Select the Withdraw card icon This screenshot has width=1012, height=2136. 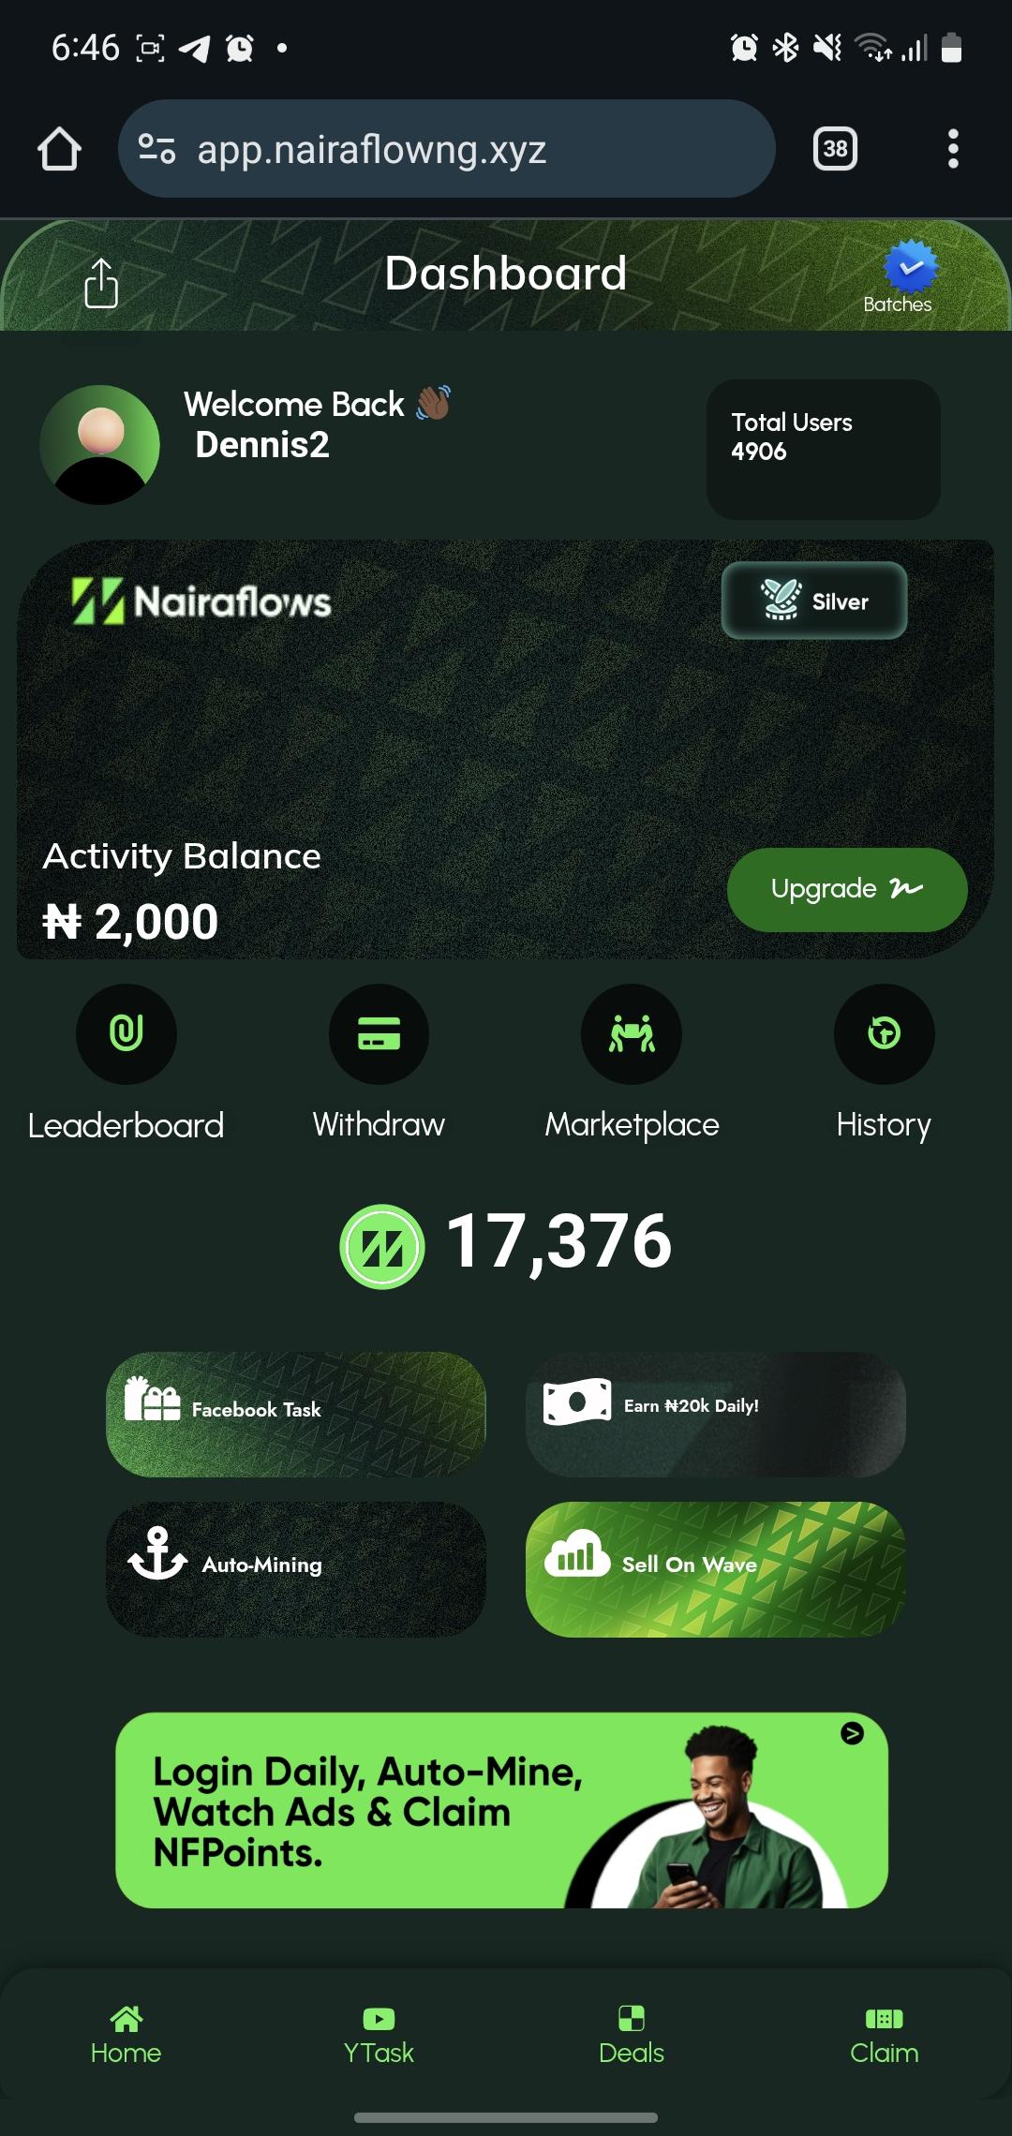click(379, 1033)
